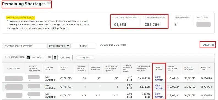Click the 29/04/2024 end date field

click(x=65, y=58)
